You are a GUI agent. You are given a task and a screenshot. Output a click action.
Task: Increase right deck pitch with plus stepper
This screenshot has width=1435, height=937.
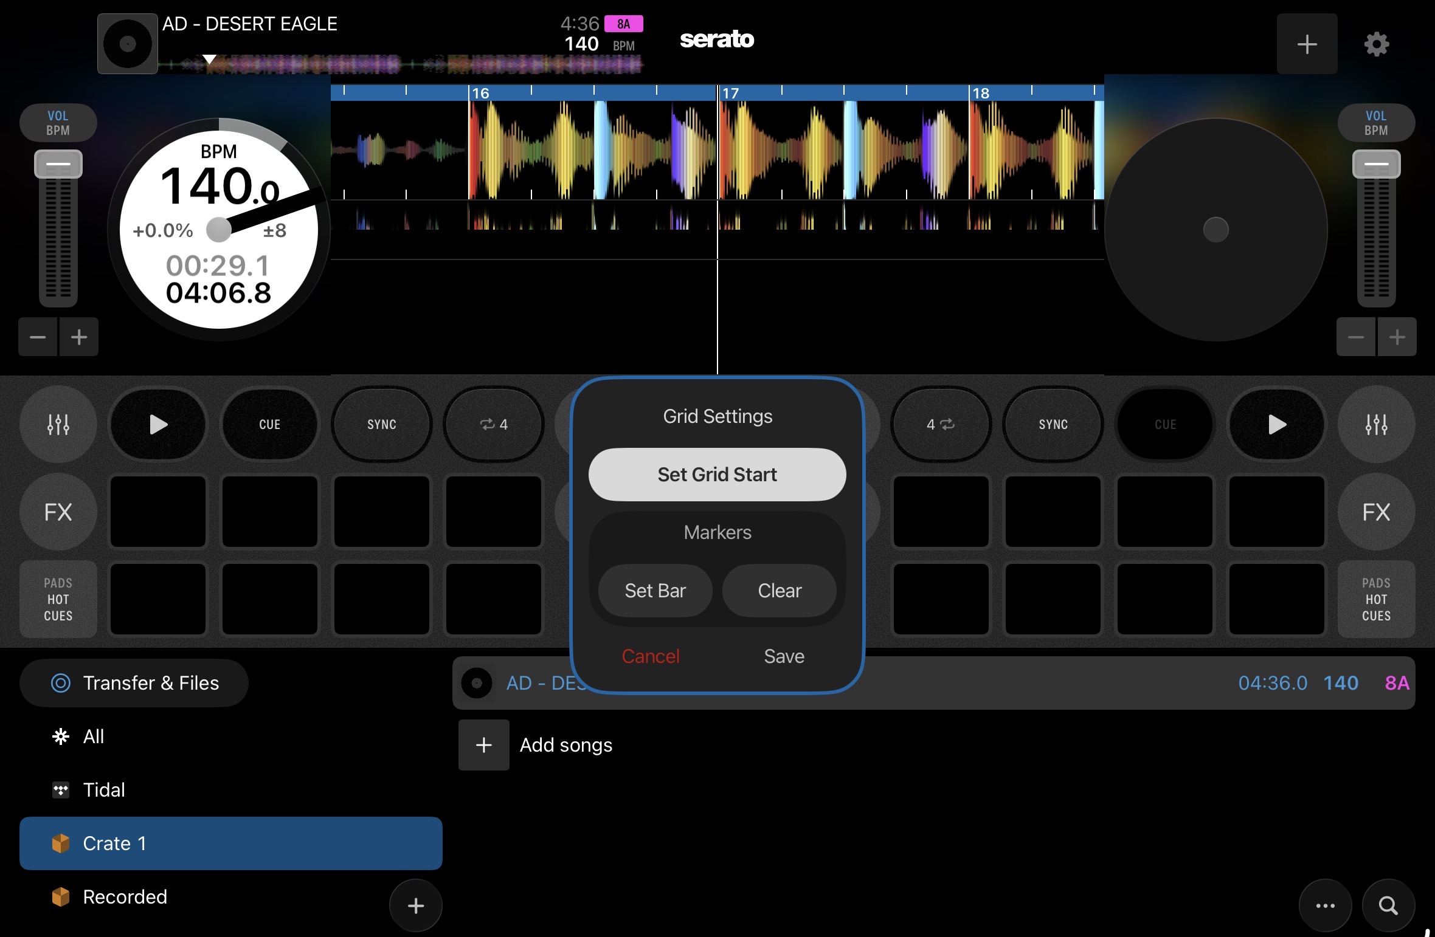click(1397, 337)
